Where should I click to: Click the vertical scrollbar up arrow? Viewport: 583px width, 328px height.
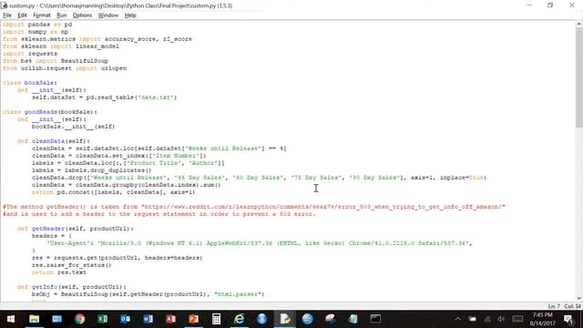click(579, 24)
